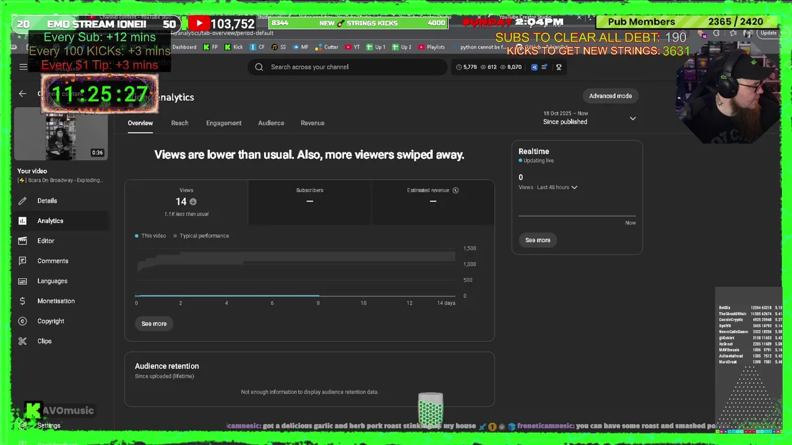Select the Views metric card
792x445 pixels.
pyautogui.click(x=186, y=202)
